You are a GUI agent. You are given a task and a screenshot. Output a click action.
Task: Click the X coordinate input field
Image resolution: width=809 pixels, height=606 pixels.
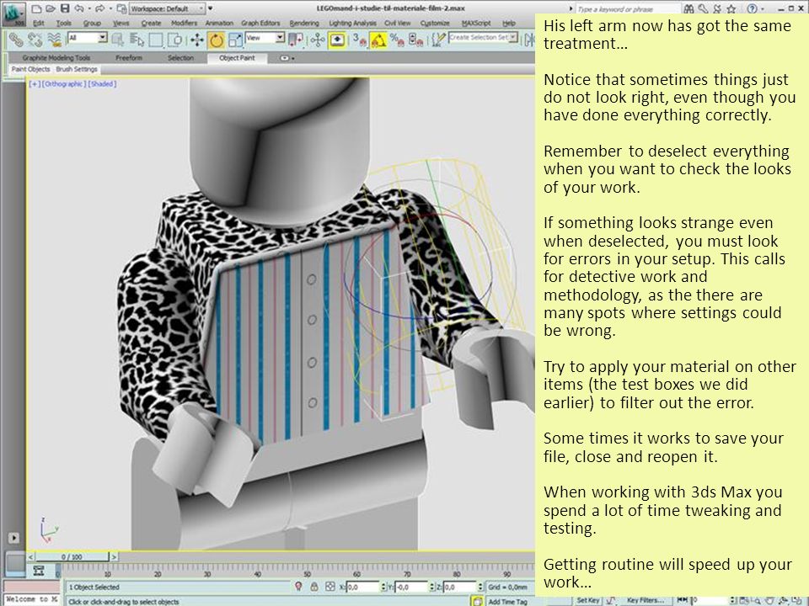[x=362, y=587]
